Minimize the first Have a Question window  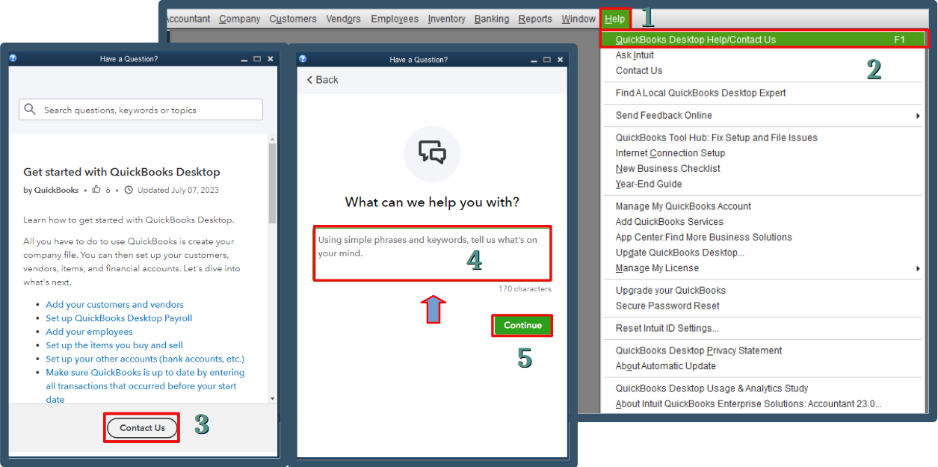pyautogui.click(x=243, y=59)
